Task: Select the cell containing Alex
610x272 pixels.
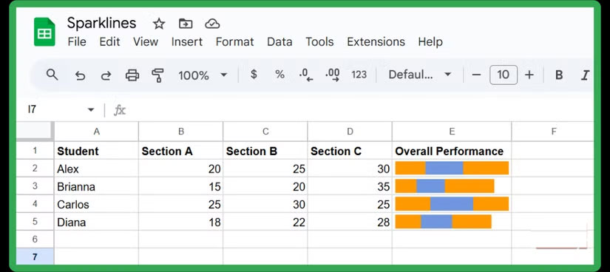Action: 96,169
